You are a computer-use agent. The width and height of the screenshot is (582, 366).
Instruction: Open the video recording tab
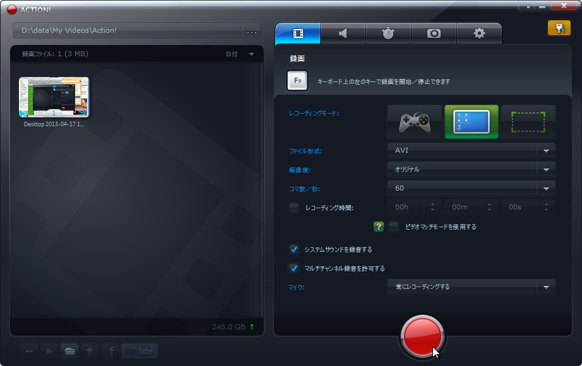tap(298, 33)
